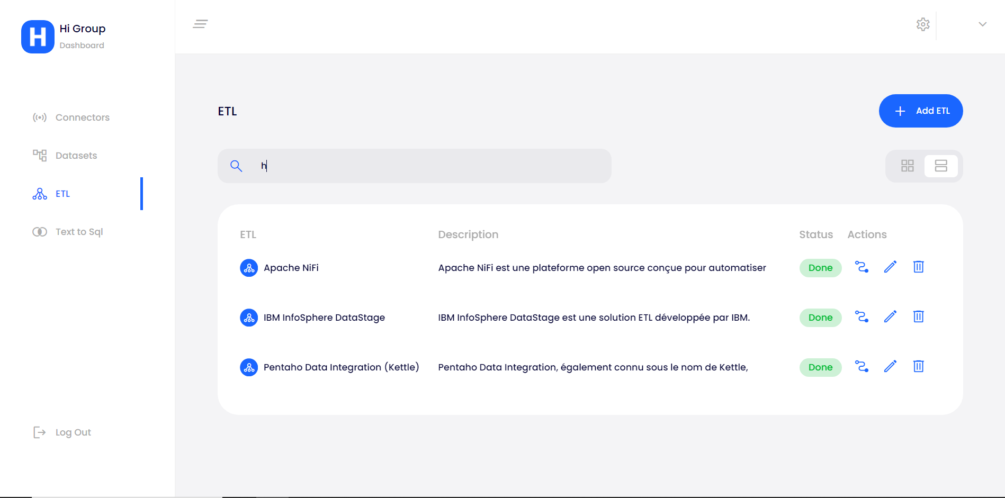Click the Pentaho description mentioning Kettle
Viewport: 1005px width, 498px height.
click(x=593, y=367)
